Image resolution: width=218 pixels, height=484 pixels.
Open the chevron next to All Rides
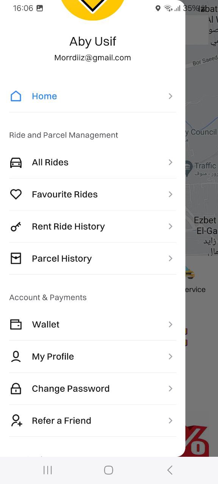pos(170,162)
